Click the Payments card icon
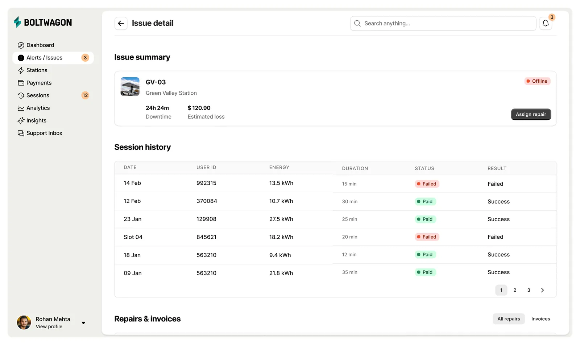Image resolution: width=580 pixels, height=345 pixels. click(21, 83)
